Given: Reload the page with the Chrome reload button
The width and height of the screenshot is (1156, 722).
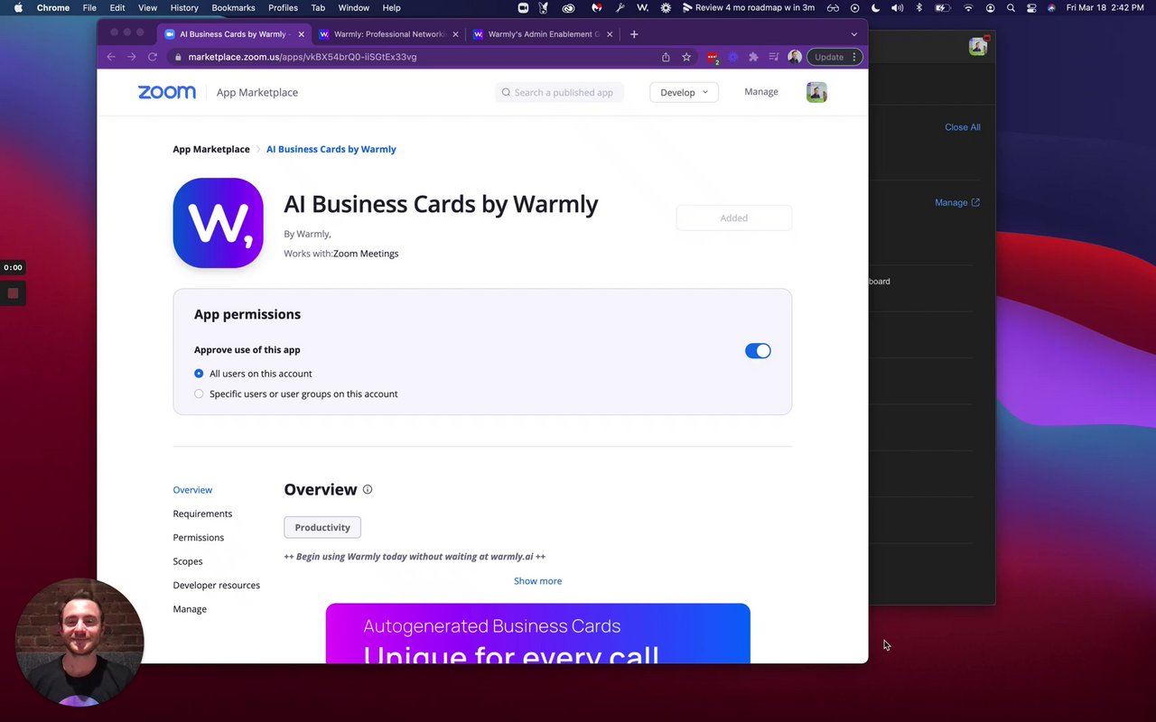Looking at the screenshot, I should tap(152, 57).
